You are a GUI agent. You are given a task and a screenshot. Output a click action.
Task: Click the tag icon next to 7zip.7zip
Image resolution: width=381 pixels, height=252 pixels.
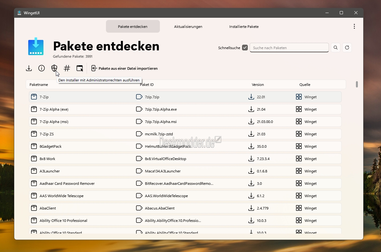click(139, 97)
